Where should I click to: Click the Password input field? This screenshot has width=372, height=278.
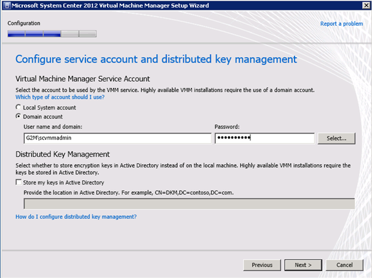click(x=265, y=138)
